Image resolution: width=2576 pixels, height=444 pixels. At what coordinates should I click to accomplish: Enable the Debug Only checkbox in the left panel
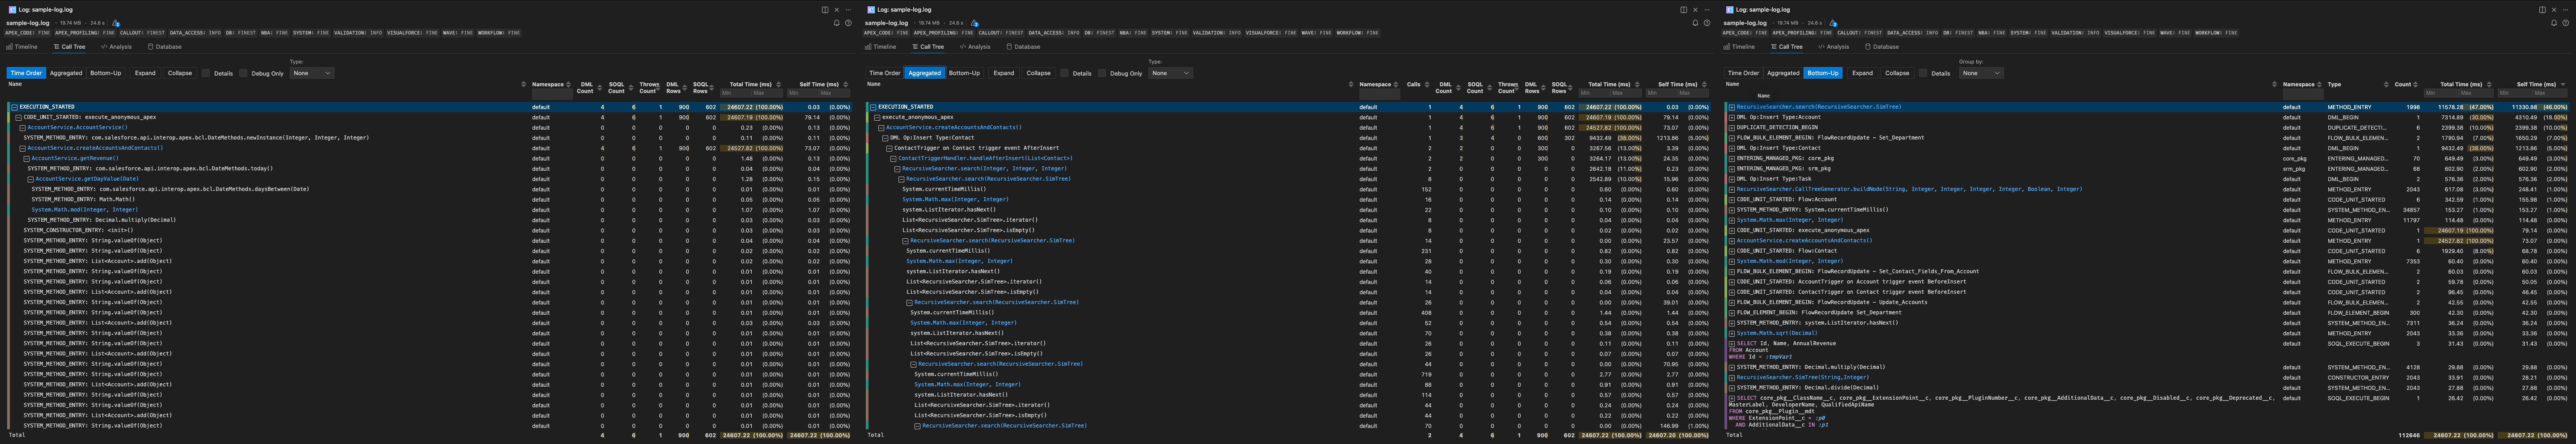[x=243, y=73]
